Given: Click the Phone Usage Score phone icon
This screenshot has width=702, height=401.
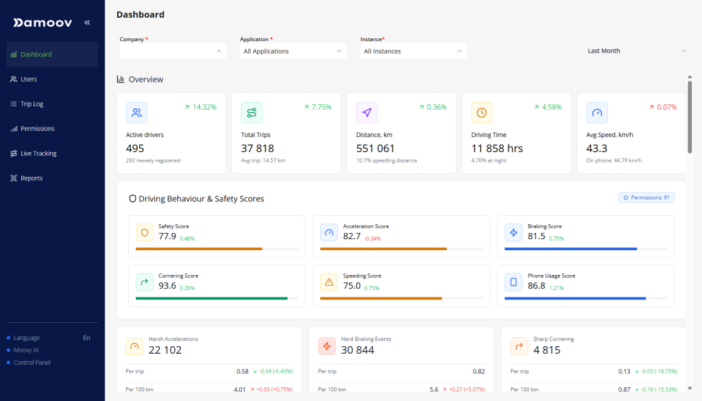Looking at the screenshot, I should pos(513,282).
